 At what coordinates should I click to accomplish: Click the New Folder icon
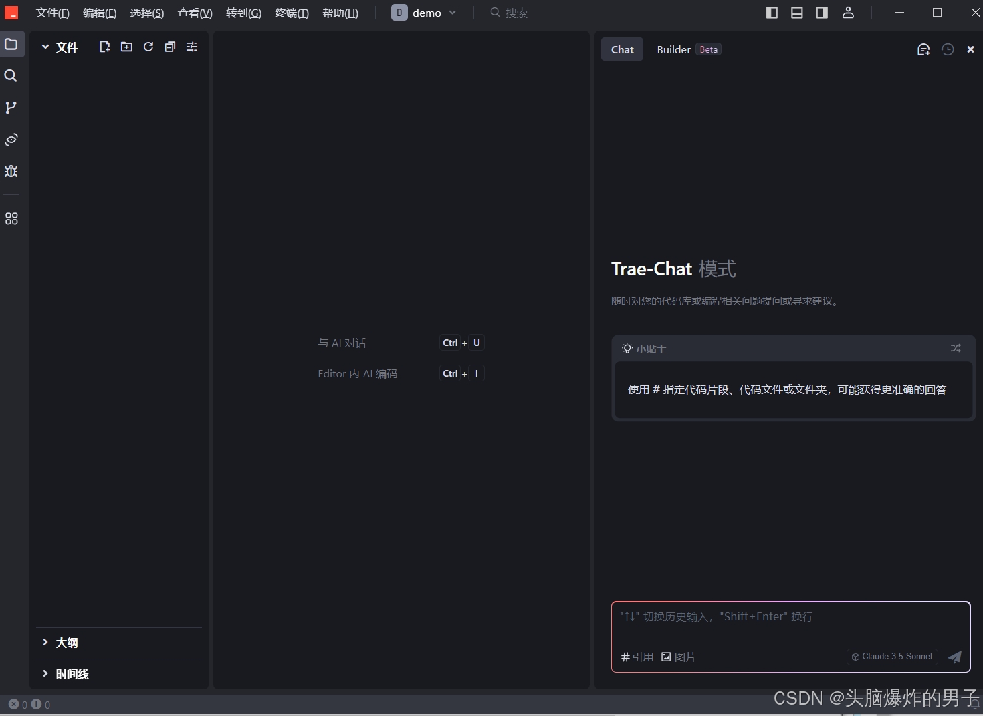pyautogui.click(x=126, y=47)
